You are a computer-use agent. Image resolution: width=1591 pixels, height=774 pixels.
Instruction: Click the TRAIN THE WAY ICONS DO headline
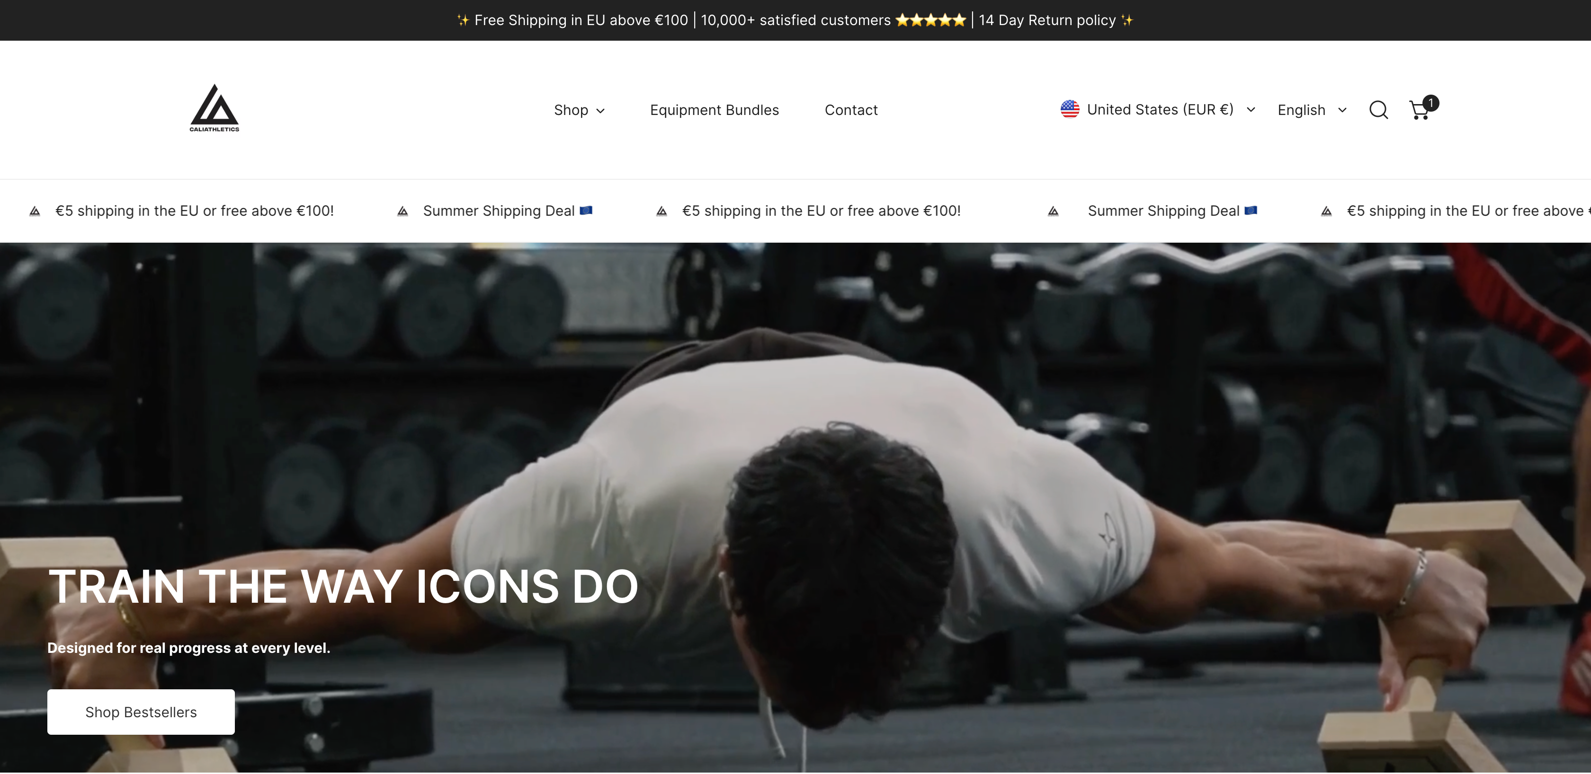click(x=343, y=586)
